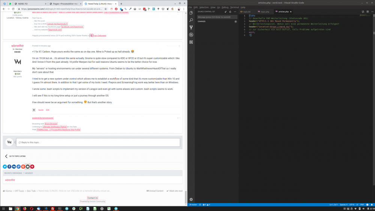This screenshot has width=375, height=211.
Task: Share the topic via Facebook icon
Action: [9, 166]
